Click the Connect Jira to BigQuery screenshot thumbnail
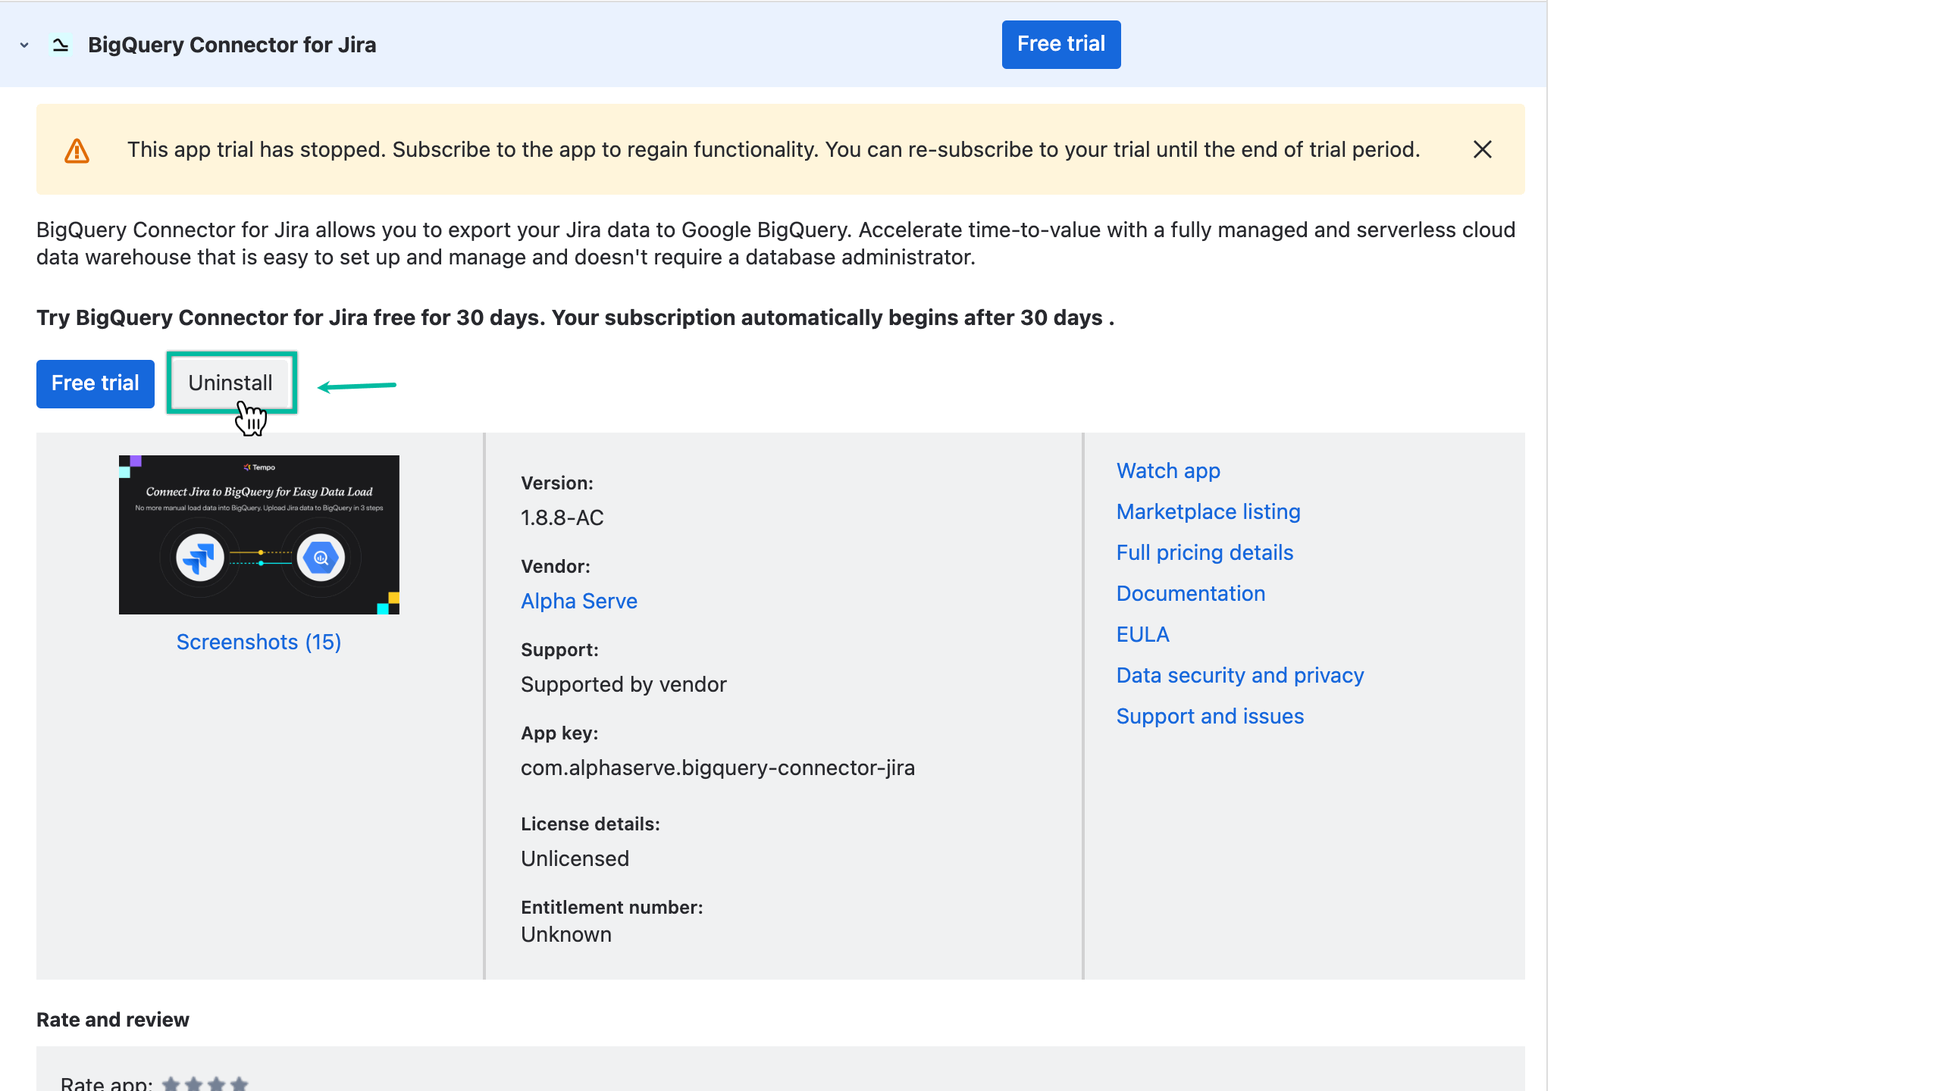This screenshot has width=1936, height=1091. 258,534
